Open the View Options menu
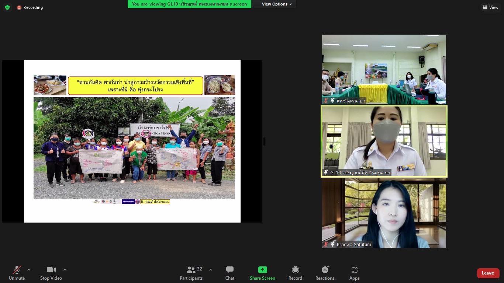Viewport: 504px width, 283px height. (x=277, y=4)
